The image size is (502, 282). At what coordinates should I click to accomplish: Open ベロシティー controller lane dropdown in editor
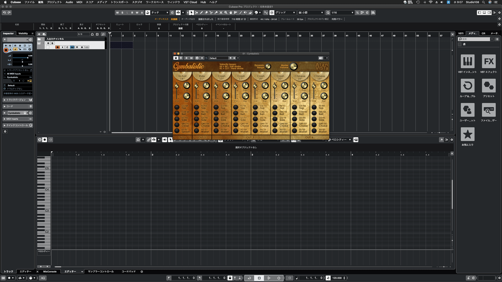[339, 140]
